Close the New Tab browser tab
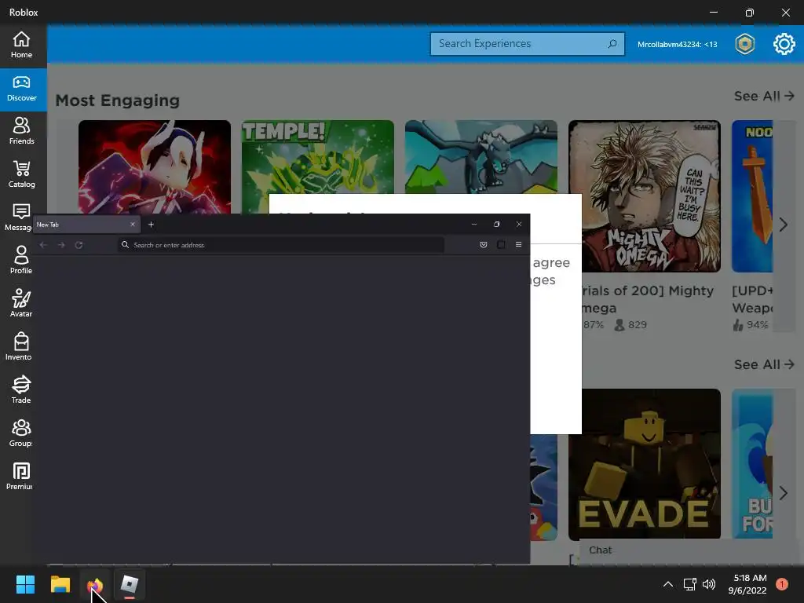804x603 pixels. click(x=133, y=224)
